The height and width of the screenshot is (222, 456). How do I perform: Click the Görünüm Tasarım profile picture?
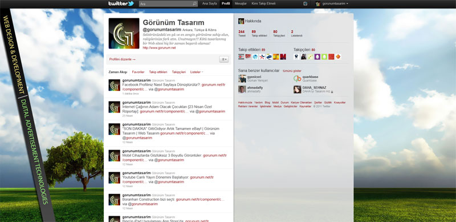(x=124, y=33)
